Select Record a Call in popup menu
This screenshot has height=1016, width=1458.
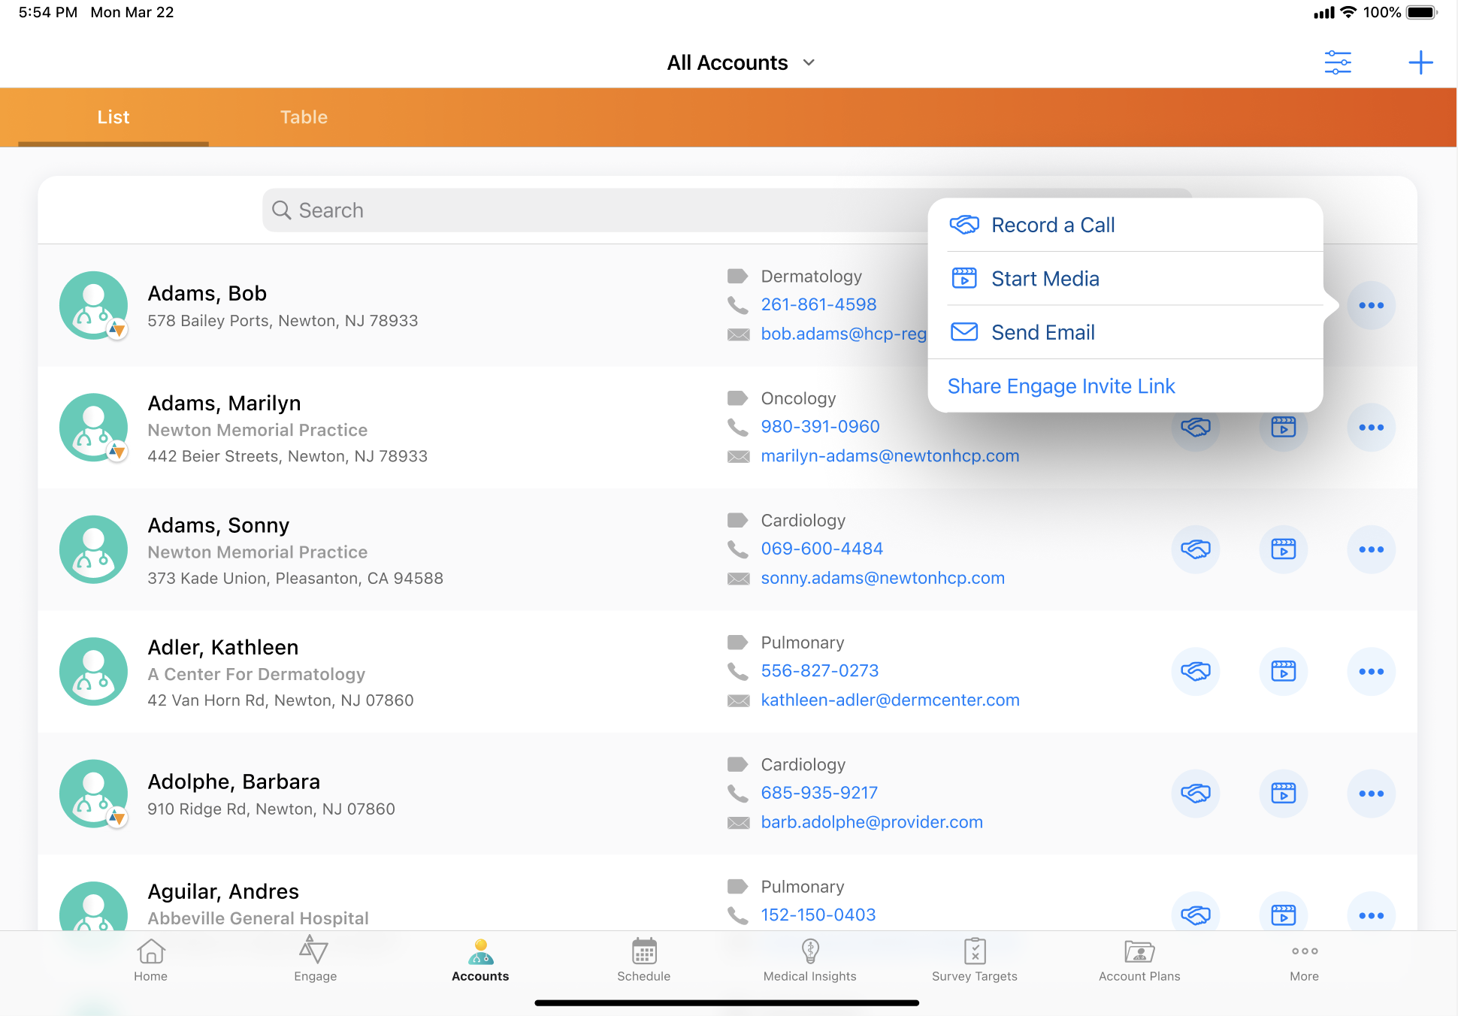click(x=1052, y=225)
